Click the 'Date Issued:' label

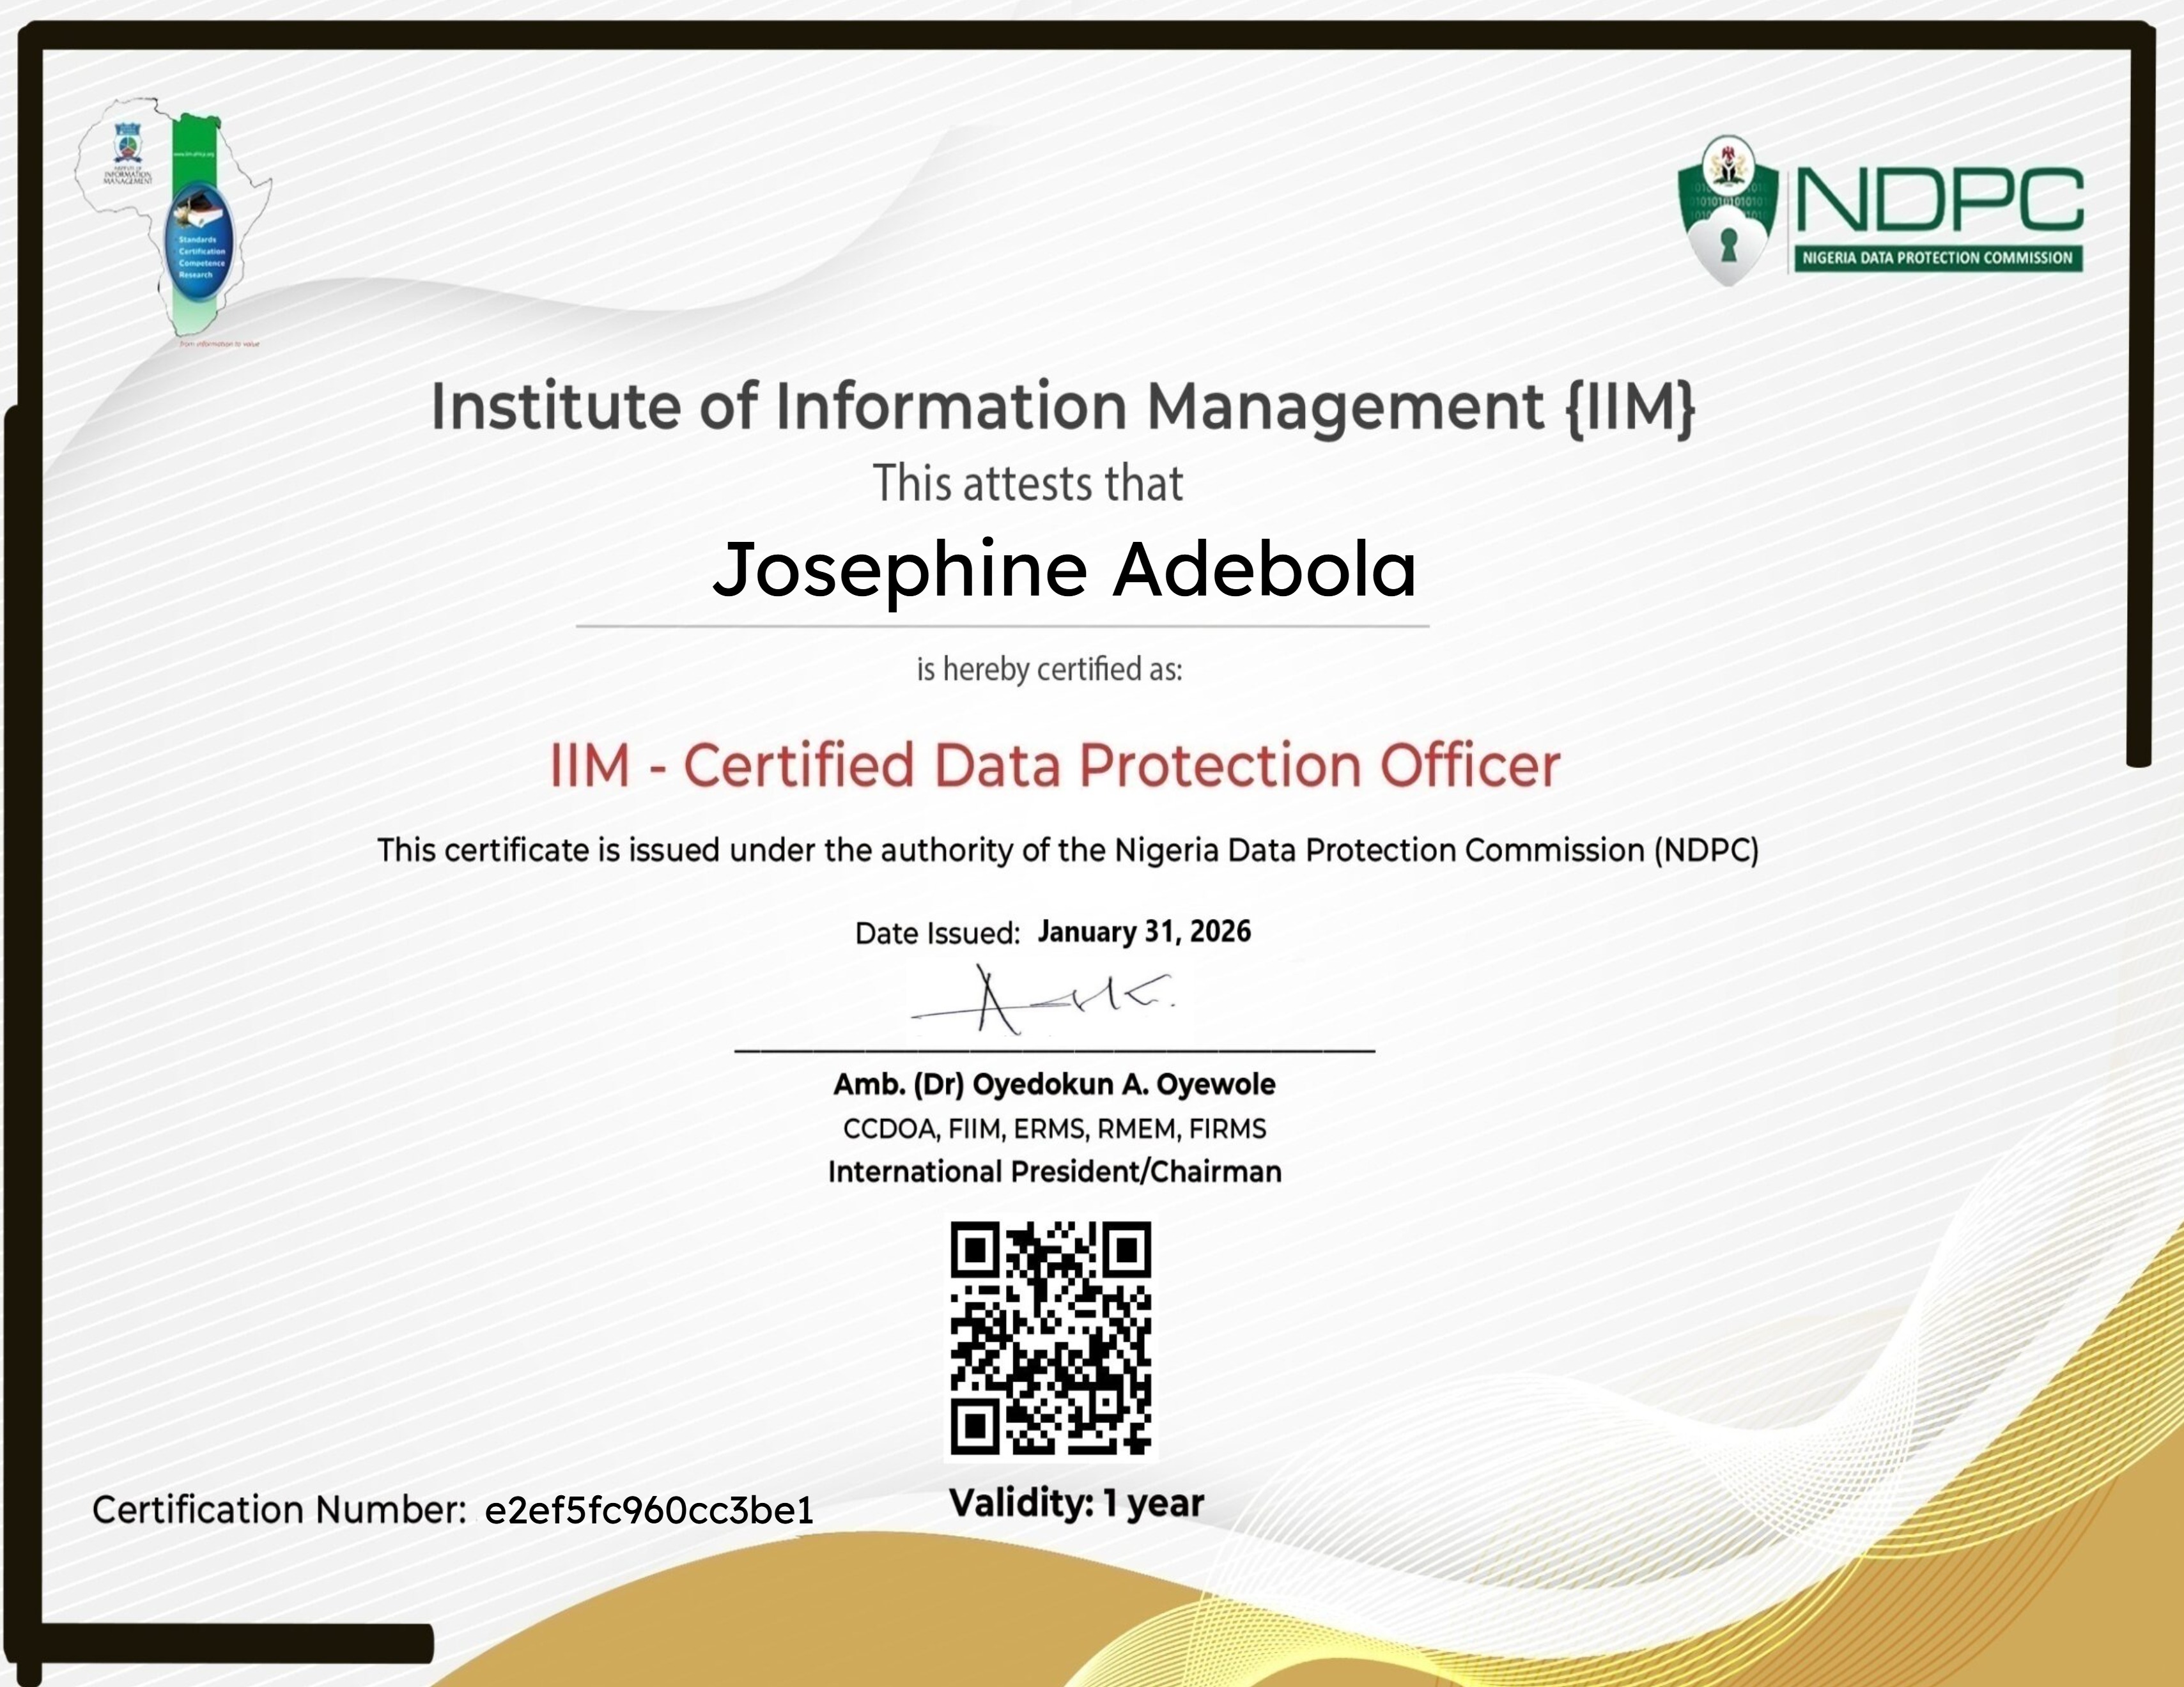[x=937, y=933]
